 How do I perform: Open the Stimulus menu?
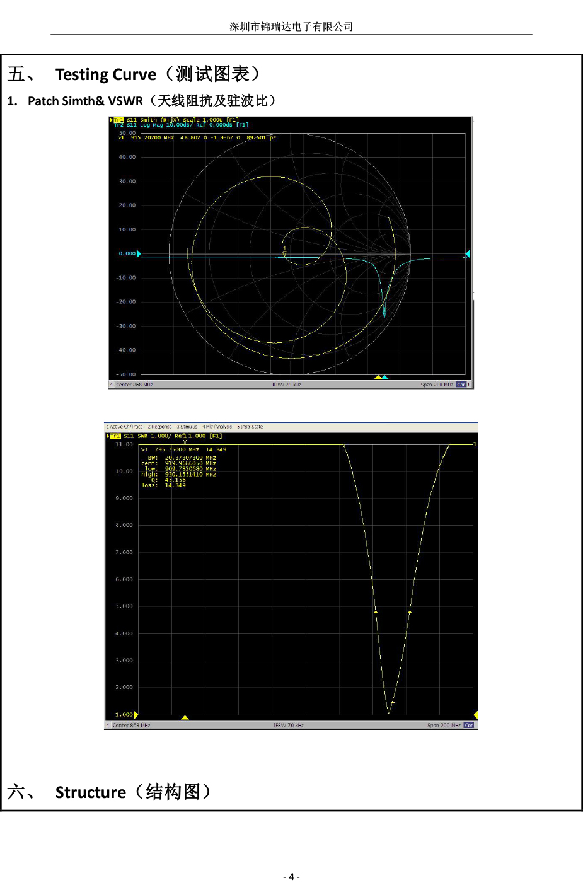[x=187, y=427]
